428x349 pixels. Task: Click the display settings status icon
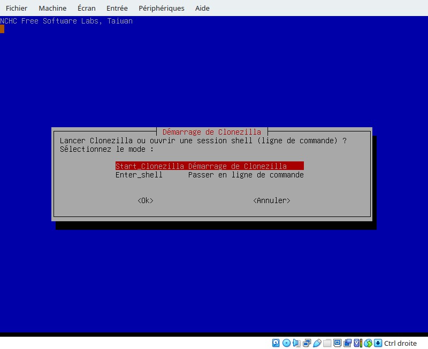337,343
